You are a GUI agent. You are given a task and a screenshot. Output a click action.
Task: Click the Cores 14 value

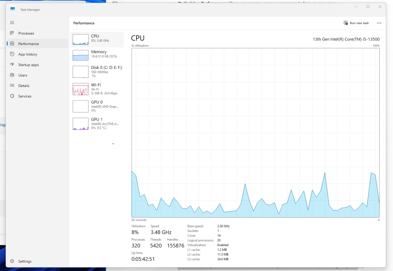(x=219, y=235)
